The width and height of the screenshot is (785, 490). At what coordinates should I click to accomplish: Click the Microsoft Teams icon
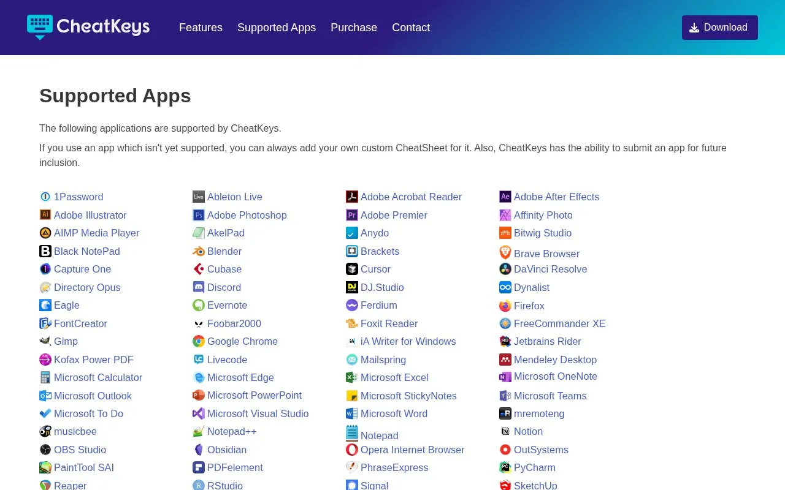(505, 396)
